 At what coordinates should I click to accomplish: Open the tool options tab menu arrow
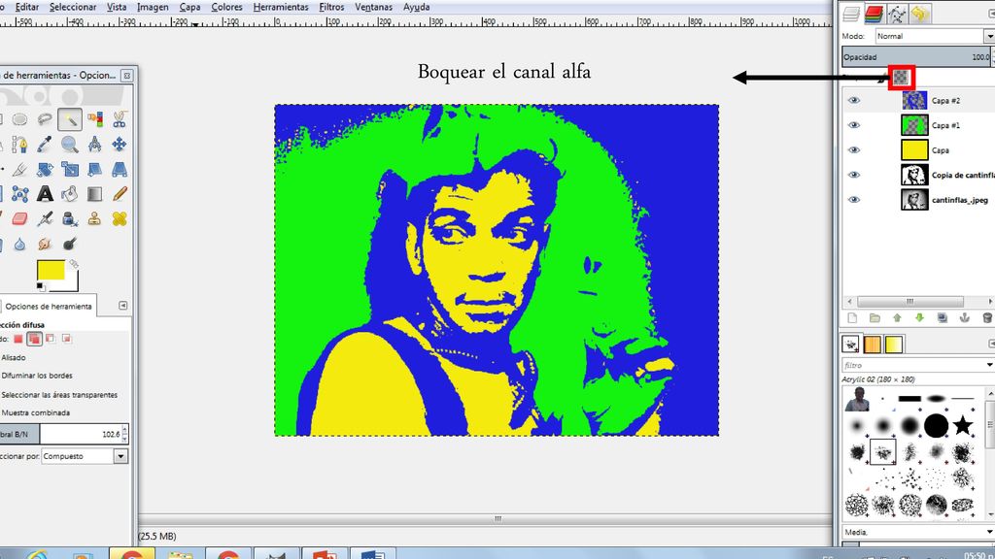(123, 306)
